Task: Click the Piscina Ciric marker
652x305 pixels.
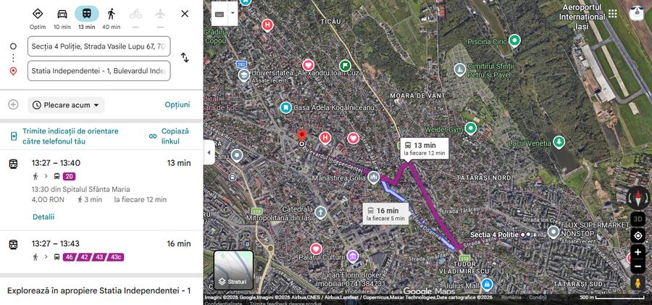Action: click(x=515, y=41)
